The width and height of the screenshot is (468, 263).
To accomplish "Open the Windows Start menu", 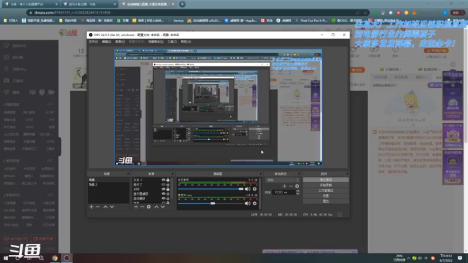I will (x=5, y=258).
